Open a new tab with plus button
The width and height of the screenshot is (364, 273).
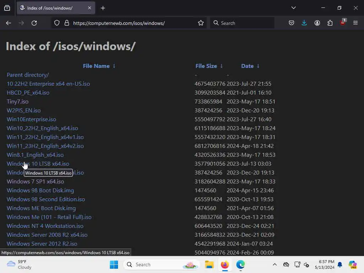click(x=103, y=8)
